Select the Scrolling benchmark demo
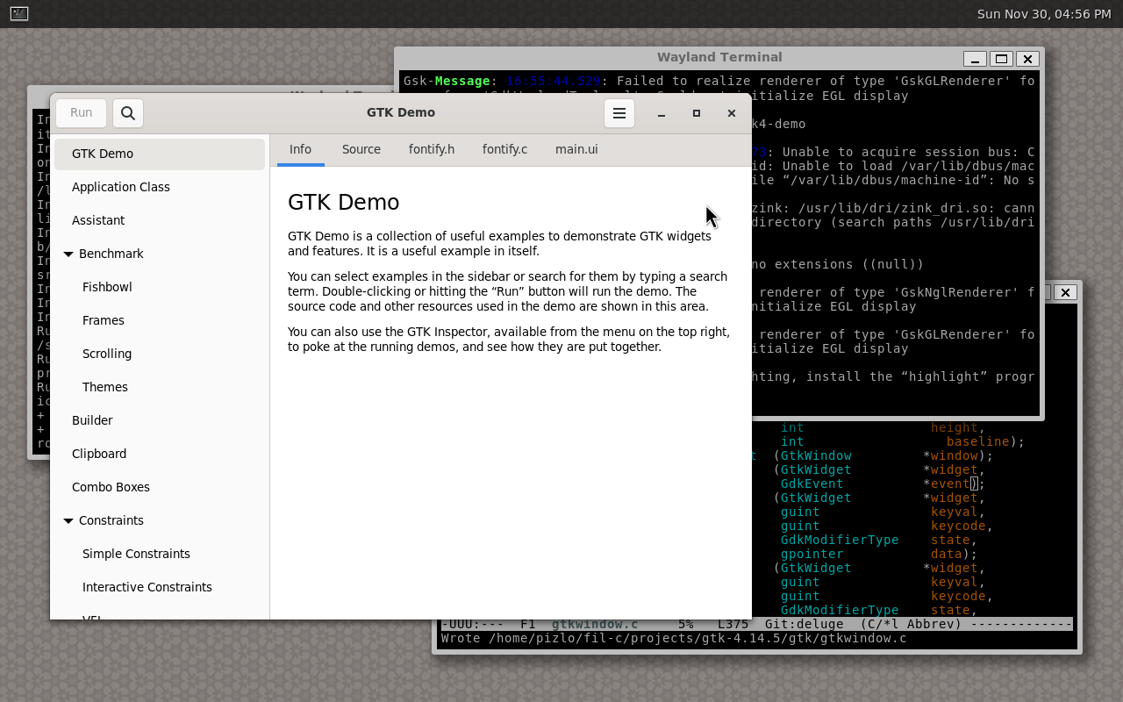 [106, 354]
